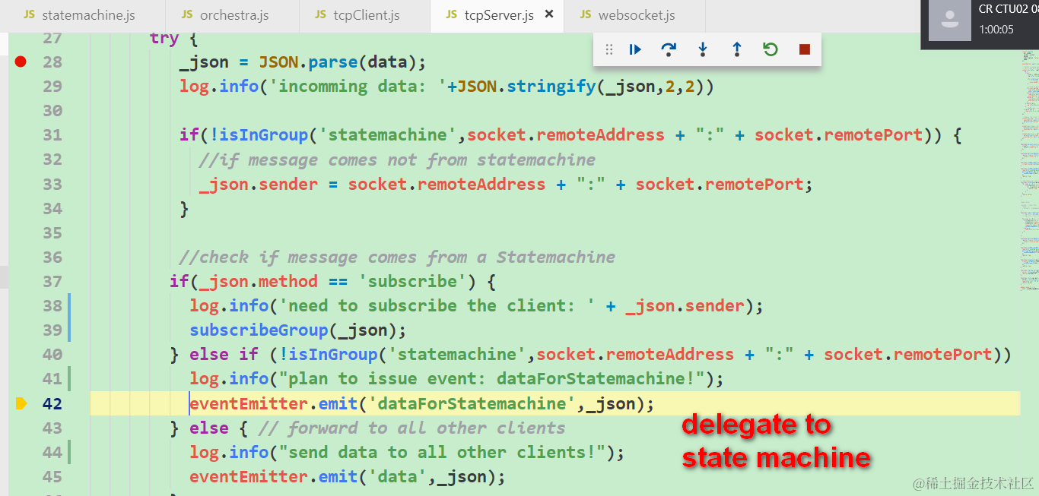Viewport: 1039px width, 496px height.
Task: Close the tcpServer.js tab
Action: [549, 15]
